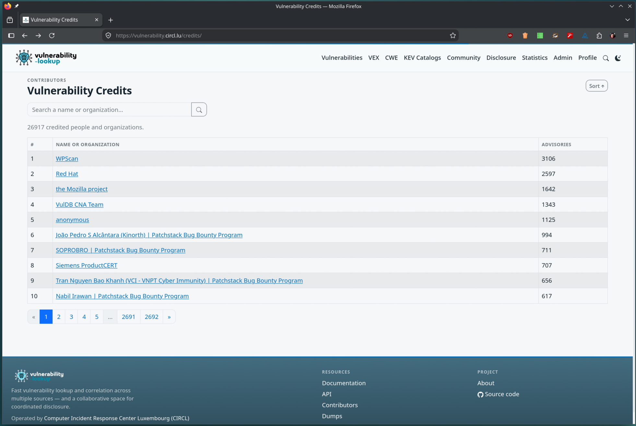The image size is (636, 426).
Task: Go to page 3 of credits
Action: (x=71, y=317)
